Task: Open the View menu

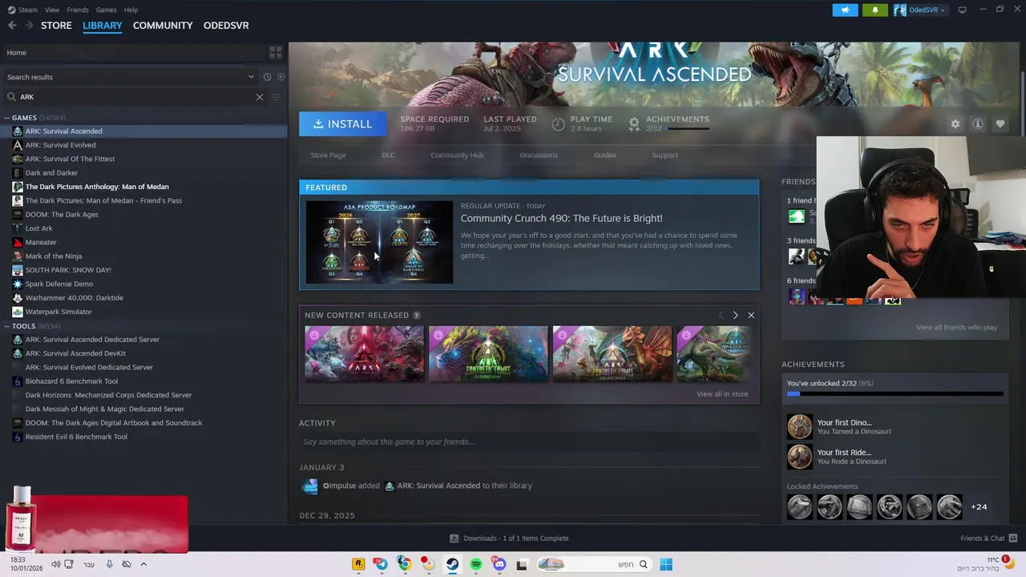Action: click(52, 10)
